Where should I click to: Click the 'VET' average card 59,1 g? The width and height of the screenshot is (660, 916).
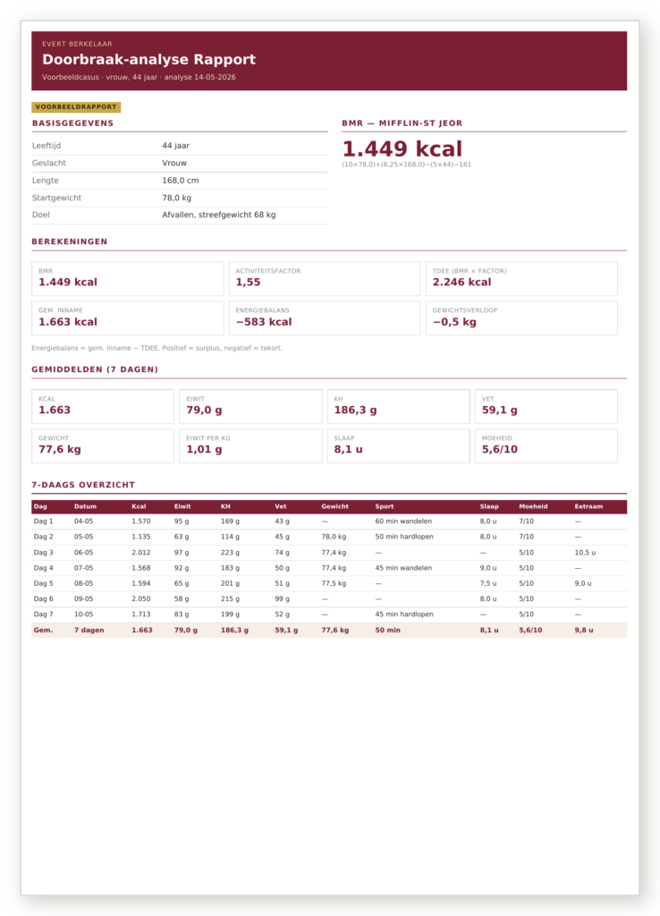point(546,407)
